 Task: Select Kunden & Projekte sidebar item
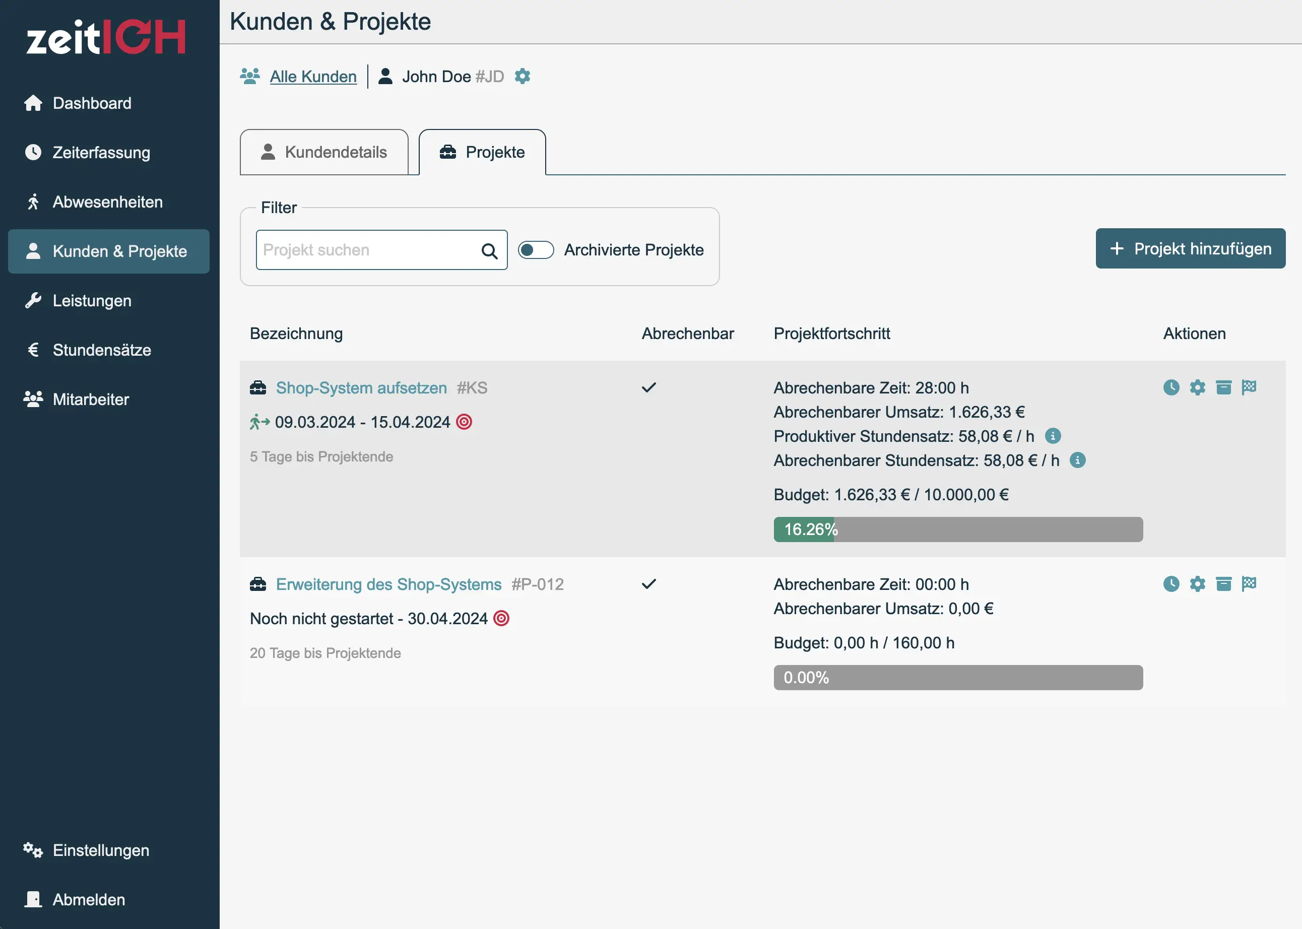pyautogui.click(x=109, y=251)
